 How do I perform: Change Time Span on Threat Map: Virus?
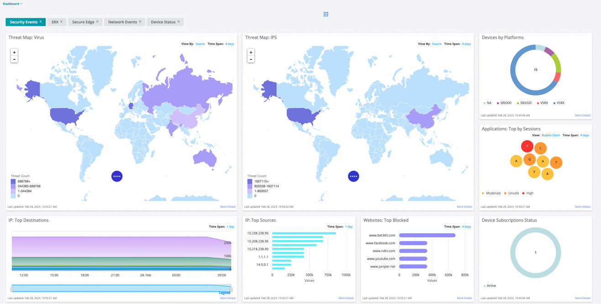tap(229, 44)
